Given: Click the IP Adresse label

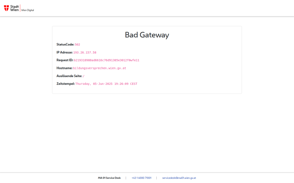Looking at the screenshot, I should [x=65, y=52].
